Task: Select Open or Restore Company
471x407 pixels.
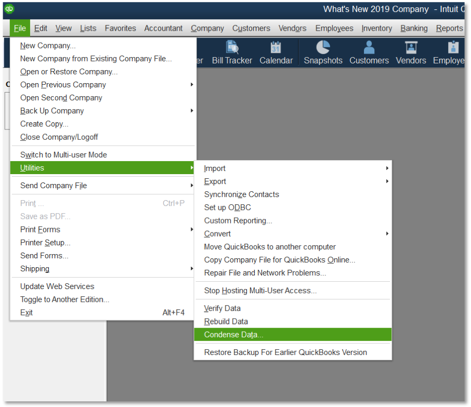Action: coord(103,72)
